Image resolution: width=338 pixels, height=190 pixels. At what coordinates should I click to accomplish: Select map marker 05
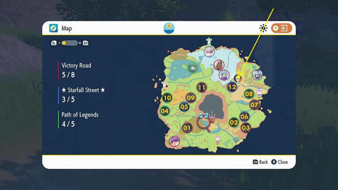click(184, 107)
